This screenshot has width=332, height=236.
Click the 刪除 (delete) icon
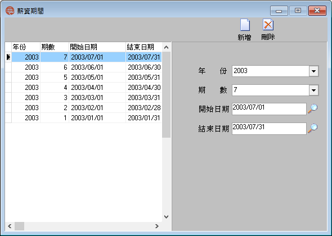tap(268, 25)
